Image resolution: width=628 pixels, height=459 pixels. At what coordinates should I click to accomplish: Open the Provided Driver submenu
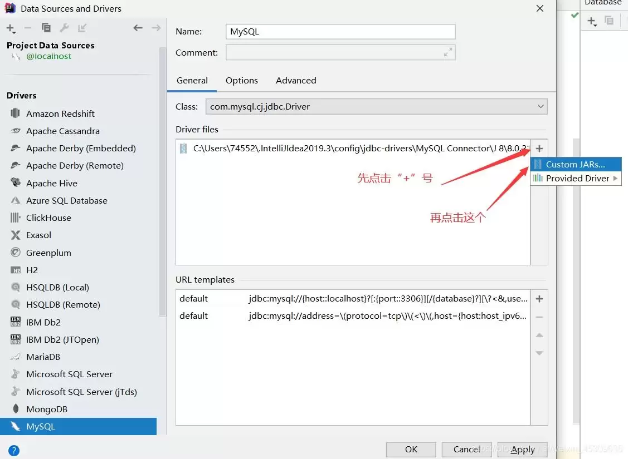(576, 179)
